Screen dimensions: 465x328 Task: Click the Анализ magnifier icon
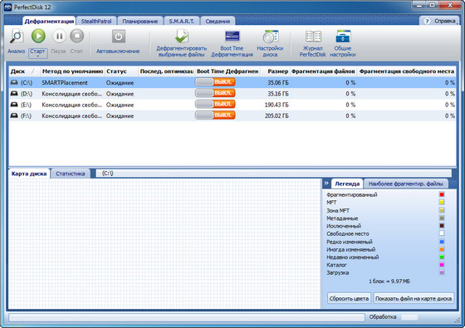[x=17, y=37]
